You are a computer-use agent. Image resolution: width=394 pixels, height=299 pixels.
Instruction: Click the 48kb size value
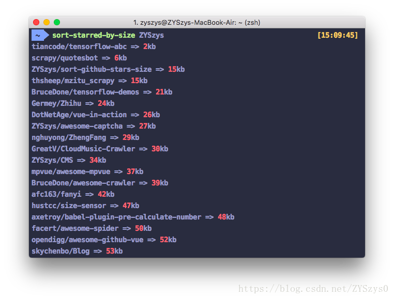coord(226,217)
